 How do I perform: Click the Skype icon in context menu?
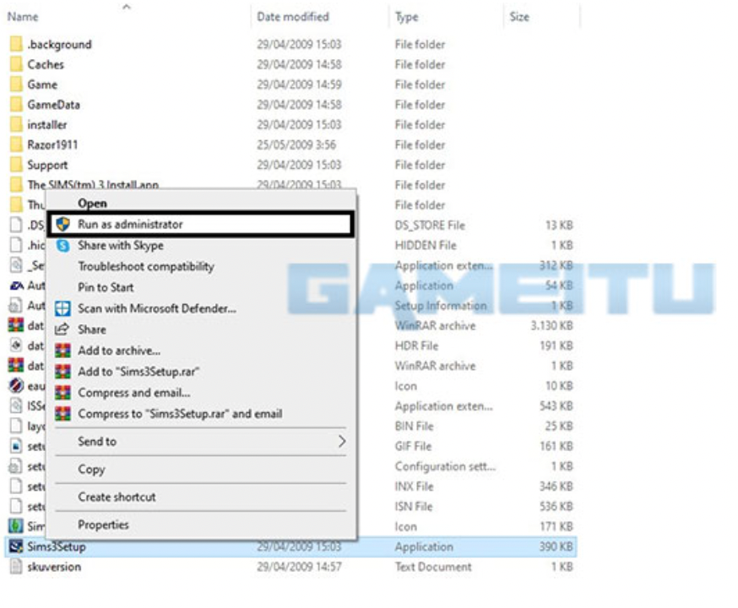point(62,245)
